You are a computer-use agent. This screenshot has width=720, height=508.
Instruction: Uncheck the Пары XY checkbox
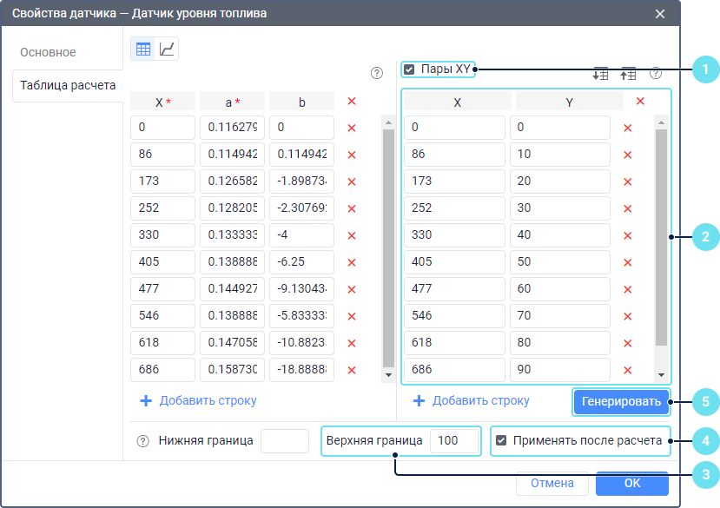409,69
